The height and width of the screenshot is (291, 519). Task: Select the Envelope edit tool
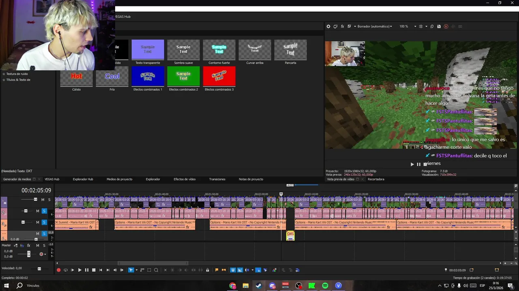(x=142, y=270)
